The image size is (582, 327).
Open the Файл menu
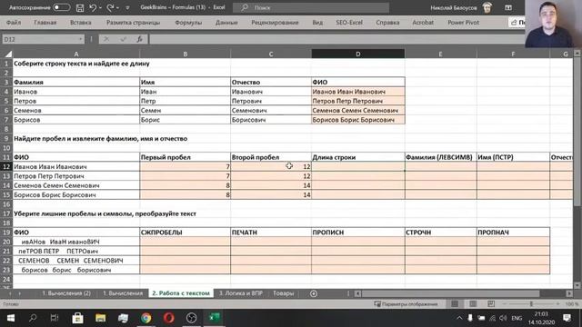(x=14, y=23)
